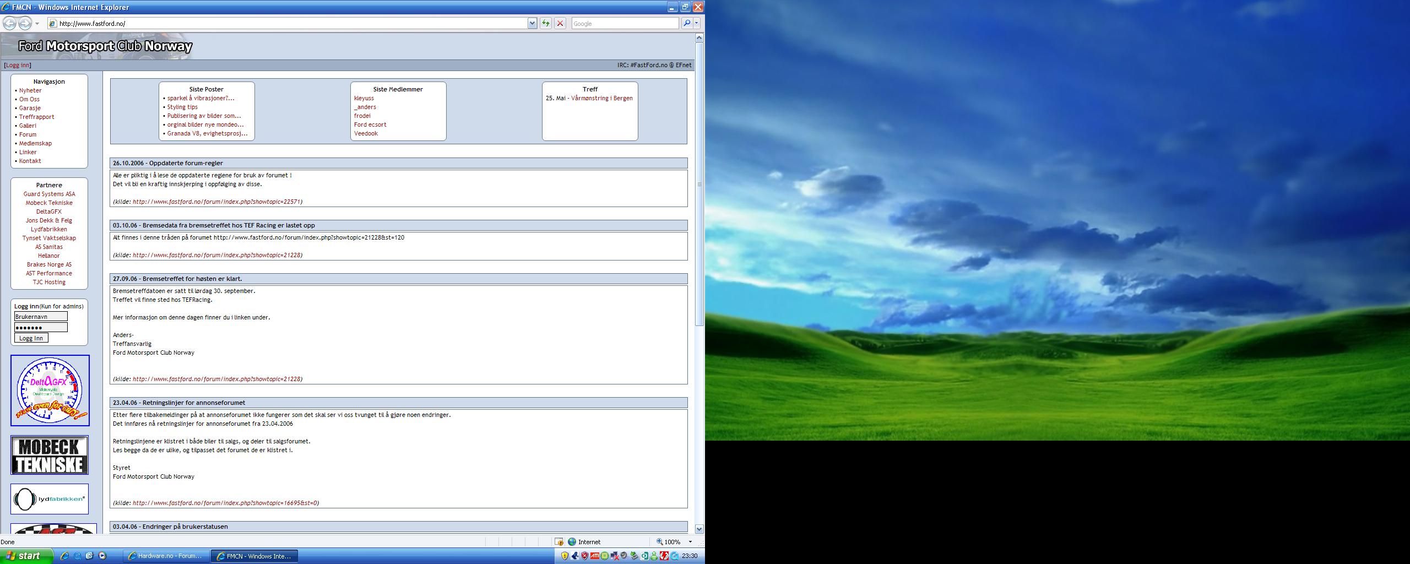Click the page icon in address bar

(x=53, y=24)
